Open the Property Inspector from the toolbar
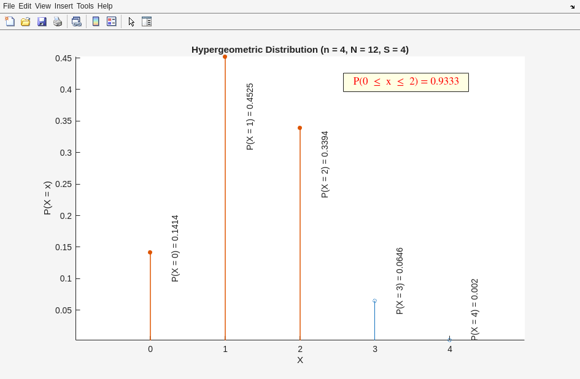Screen dimensions: 580x379 coord(147,21)
